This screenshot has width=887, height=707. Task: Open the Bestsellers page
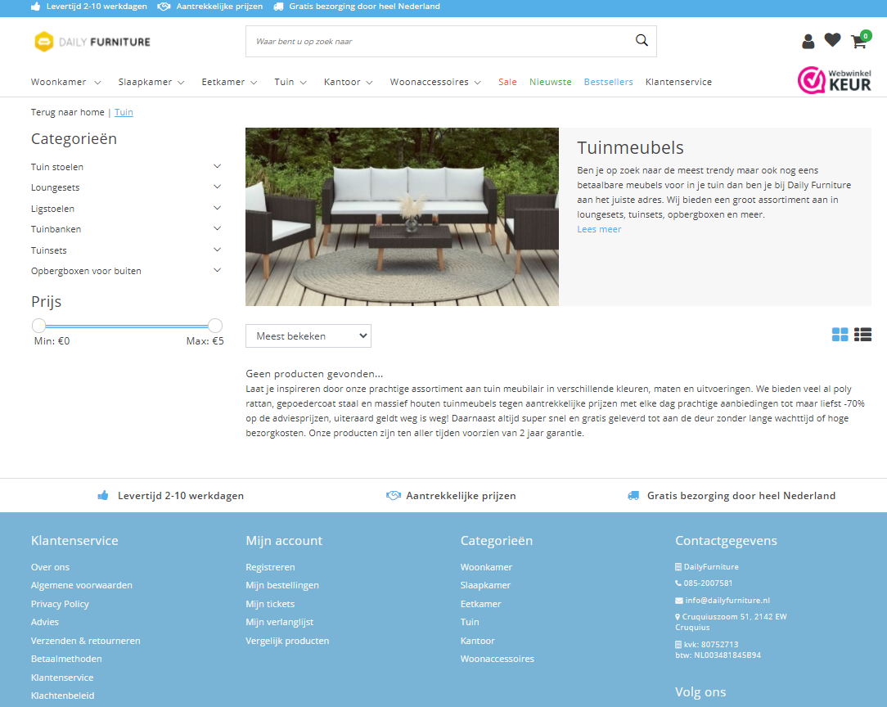[608, 82]
